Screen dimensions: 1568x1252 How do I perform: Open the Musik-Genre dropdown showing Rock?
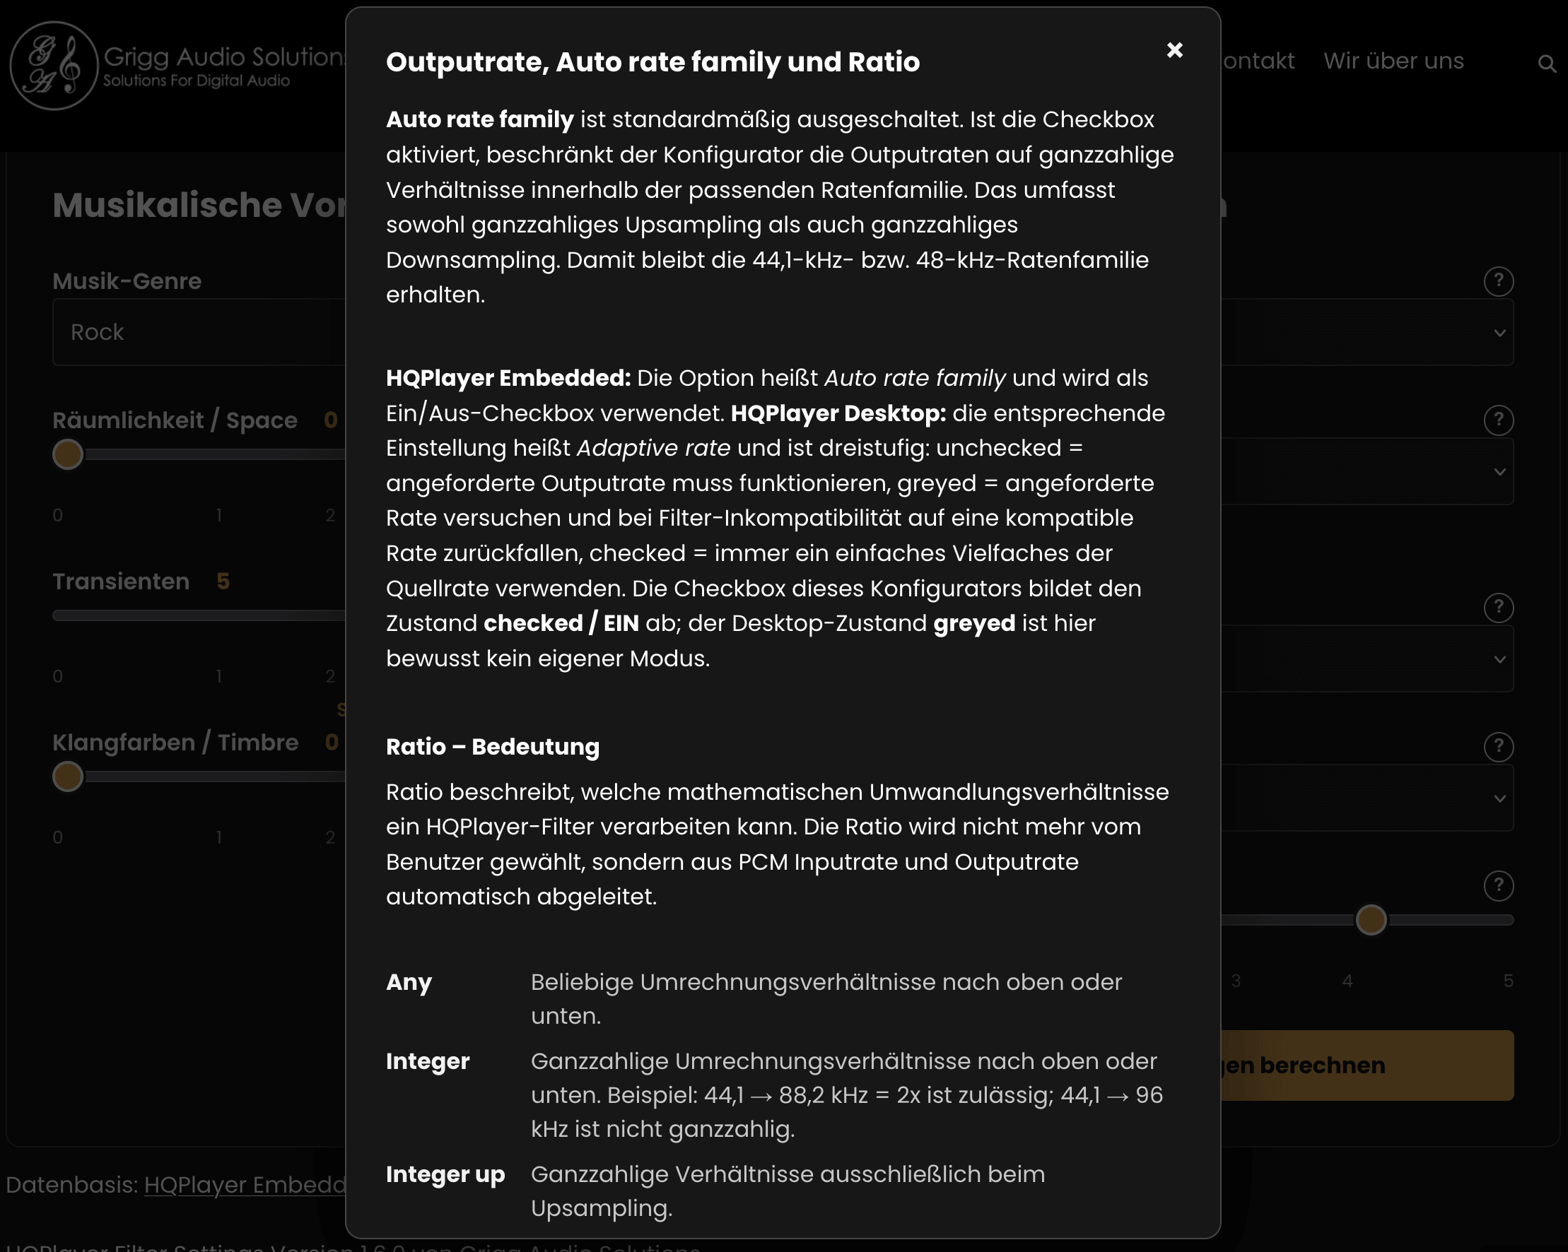click(x=199, y=332)
